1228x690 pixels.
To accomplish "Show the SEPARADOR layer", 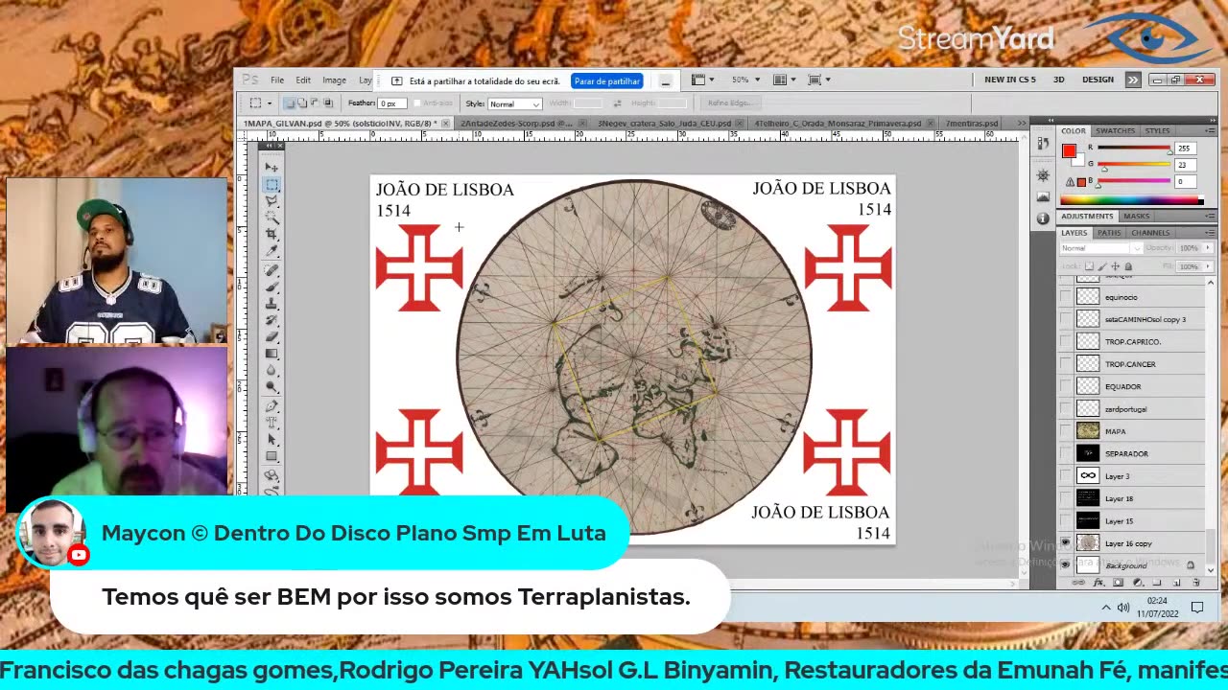I will pos(1065,453).
